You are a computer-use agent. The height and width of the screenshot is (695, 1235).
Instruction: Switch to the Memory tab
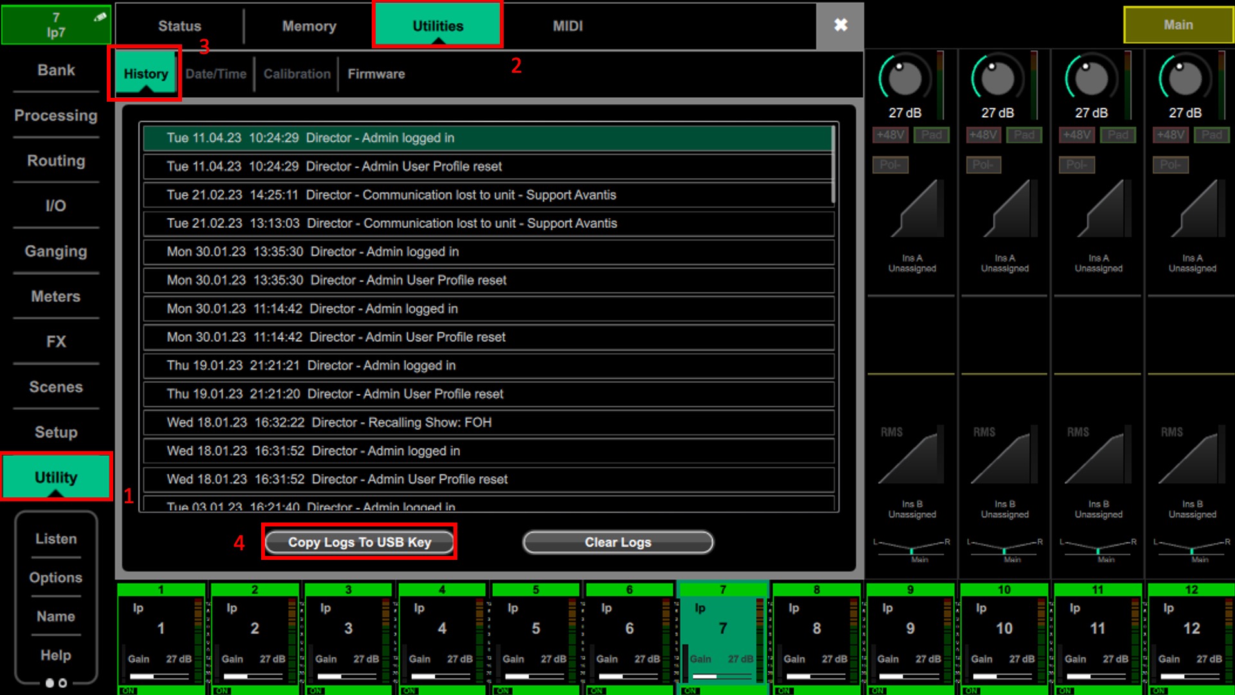[x=309, y=26]
